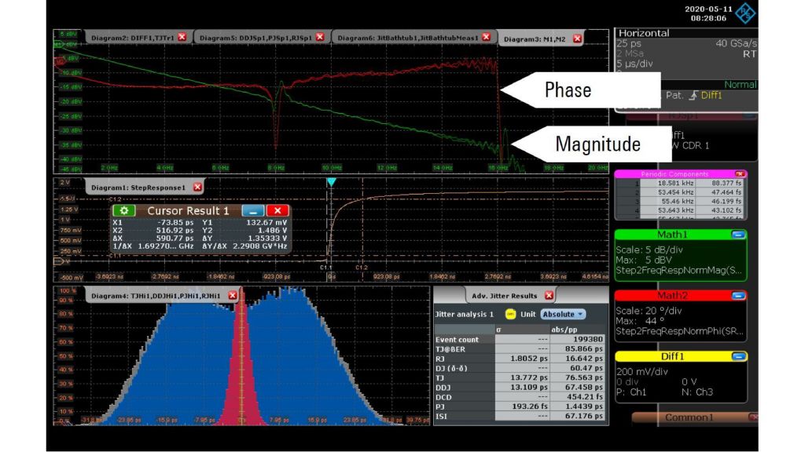Click the DCD 454.21 fs value

(584, 397)
